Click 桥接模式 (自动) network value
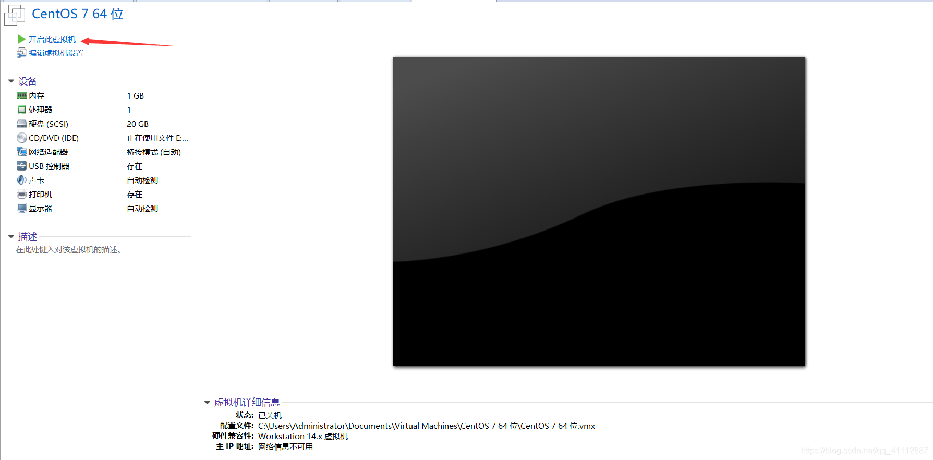933x460 pixels. 154,152
